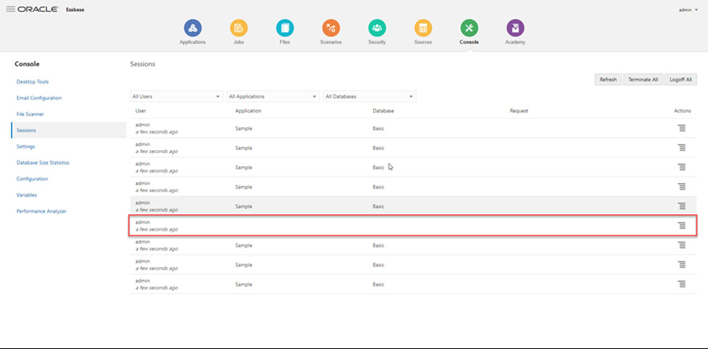Viewport: 708px width, 349px height.
Task: Click the Sessions page heading
Action: pyautogui.click(x=142, y=64)
